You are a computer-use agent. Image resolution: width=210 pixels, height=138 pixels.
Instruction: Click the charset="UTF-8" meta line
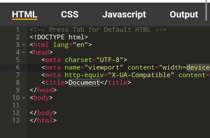(84, 60)
